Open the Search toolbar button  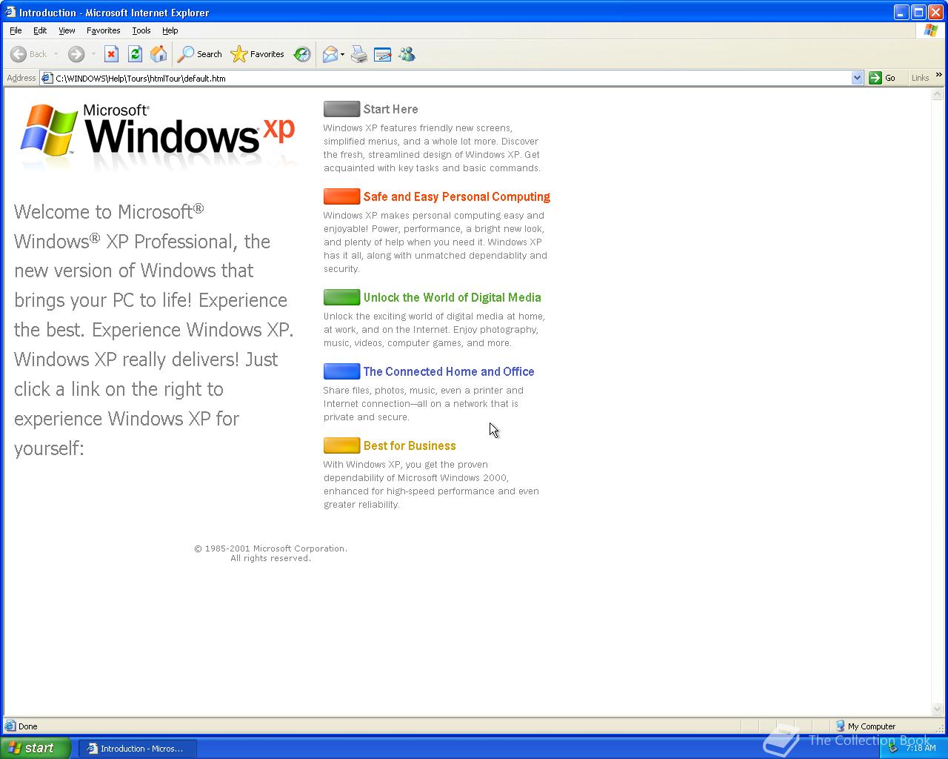(200, 54)
